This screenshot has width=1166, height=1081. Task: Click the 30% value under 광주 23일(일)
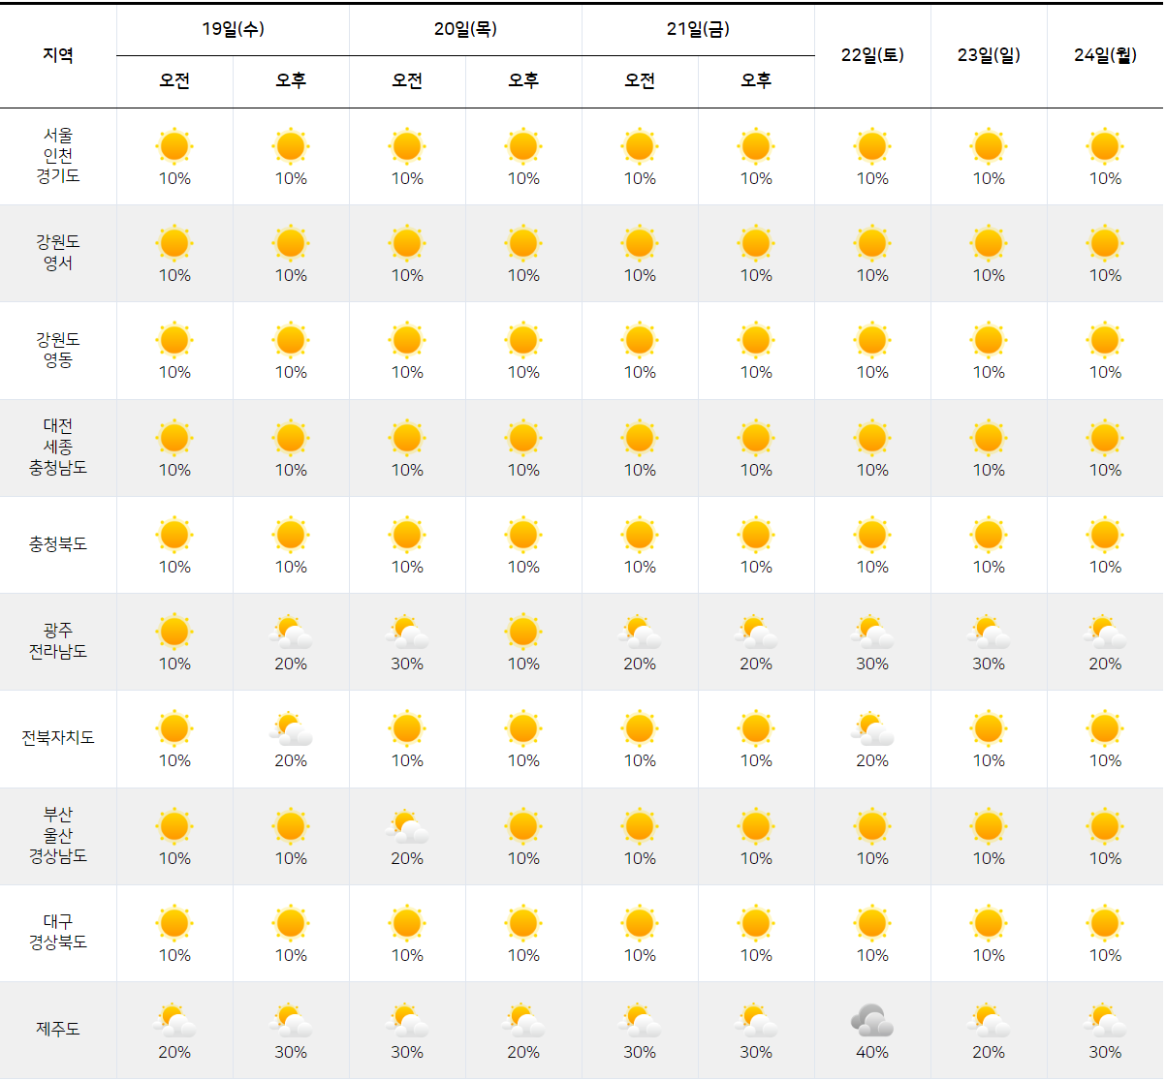tap(989, 664)
